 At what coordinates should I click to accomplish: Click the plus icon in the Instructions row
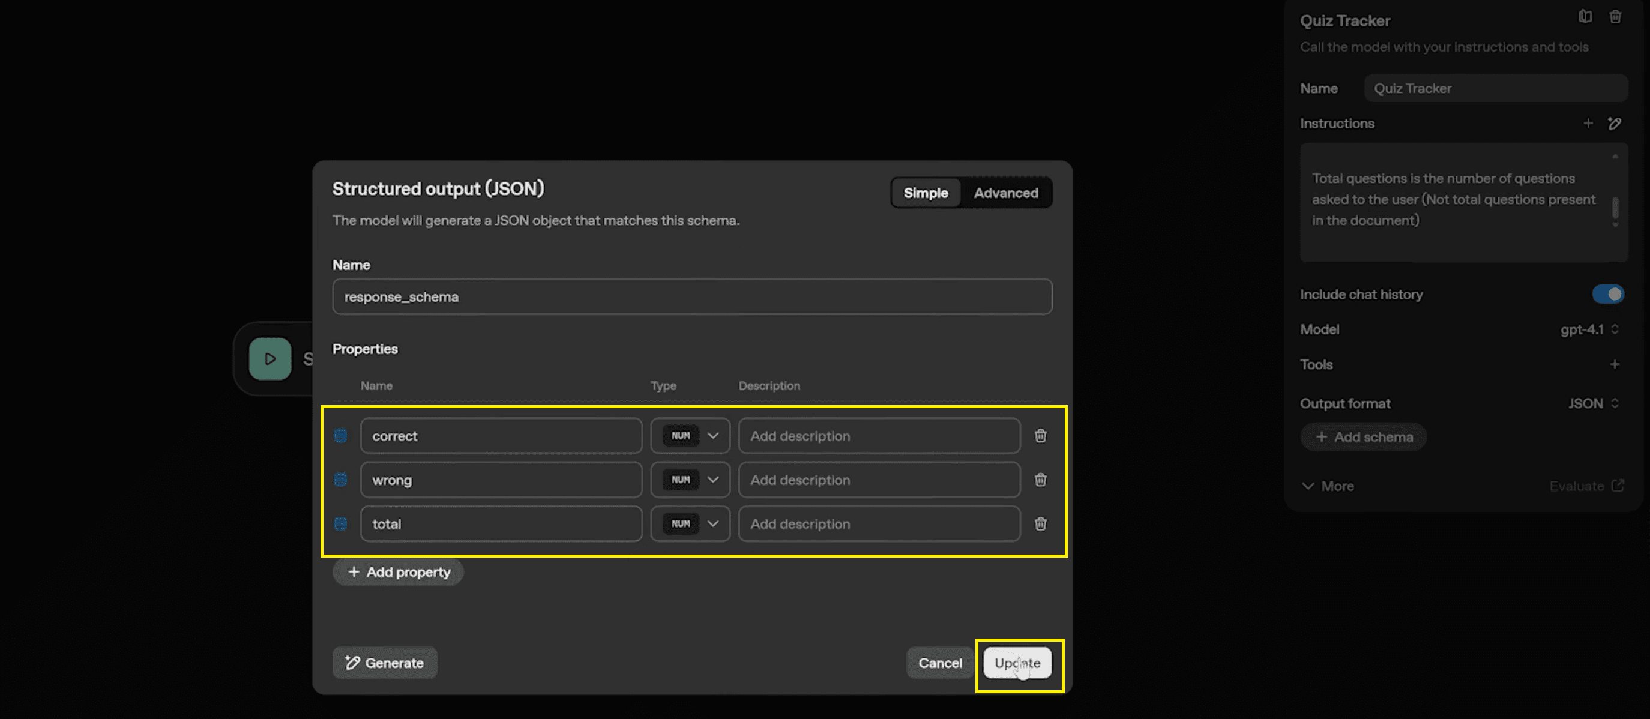(1588, 124)
